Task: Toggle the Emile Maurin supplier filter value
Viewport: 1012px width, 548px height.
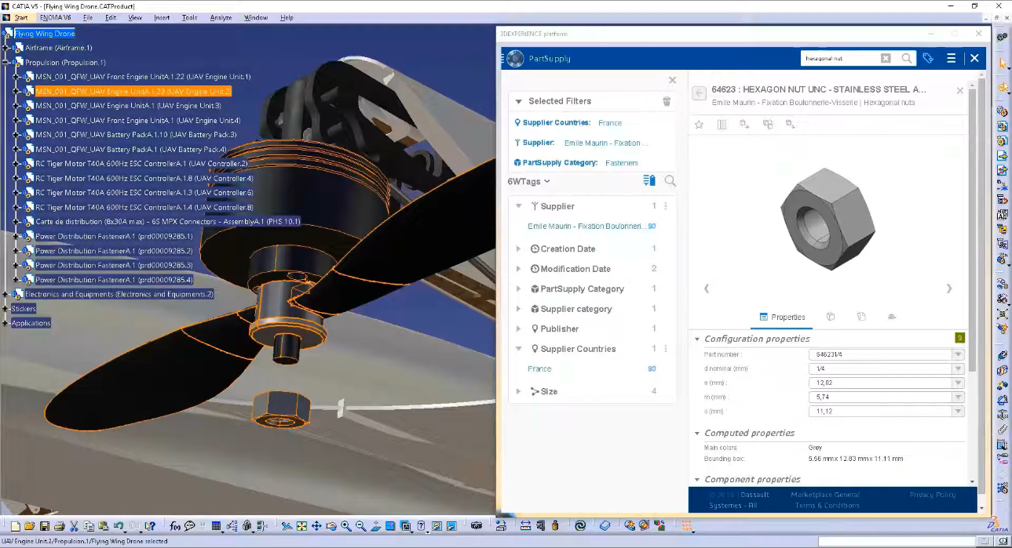Action: [586, 226]
